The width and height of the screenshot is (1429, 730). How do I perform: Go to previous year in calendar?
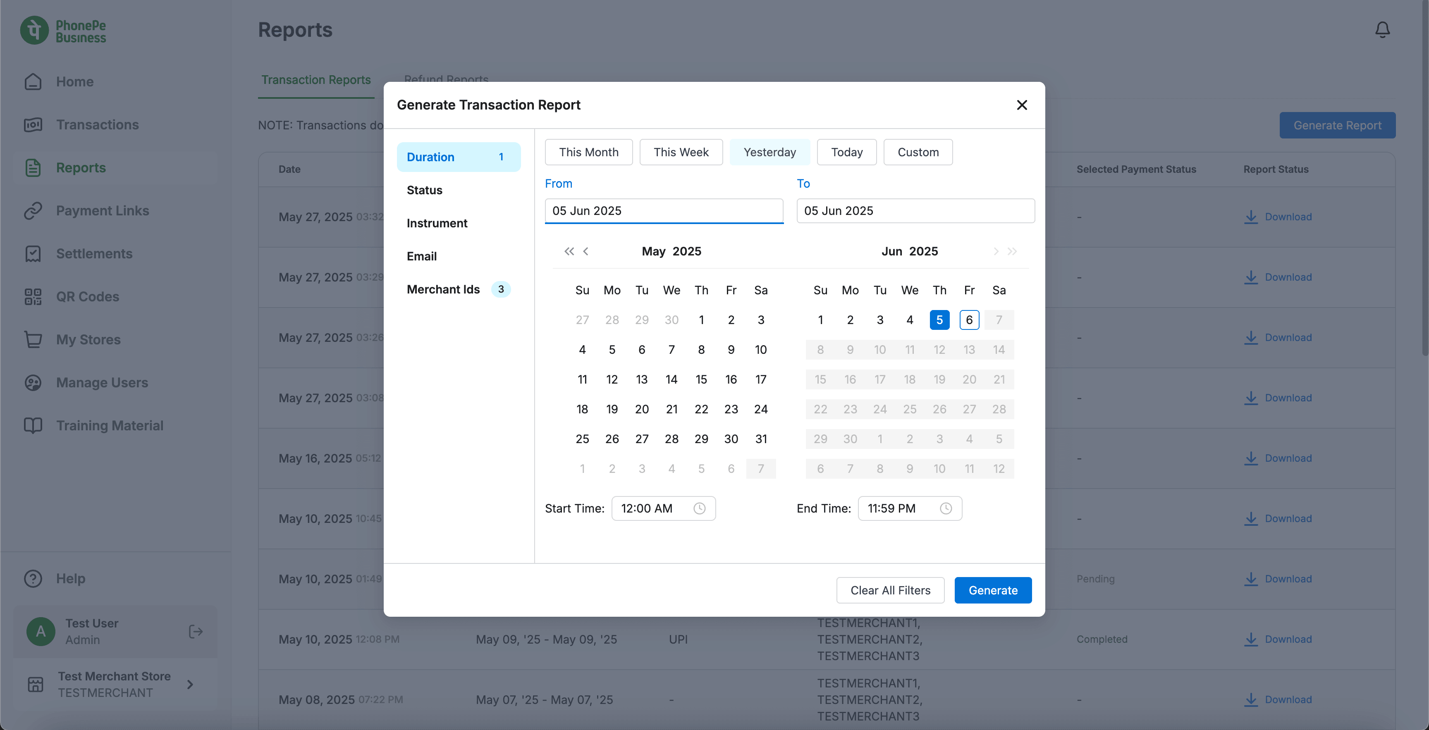coord(569,251)
